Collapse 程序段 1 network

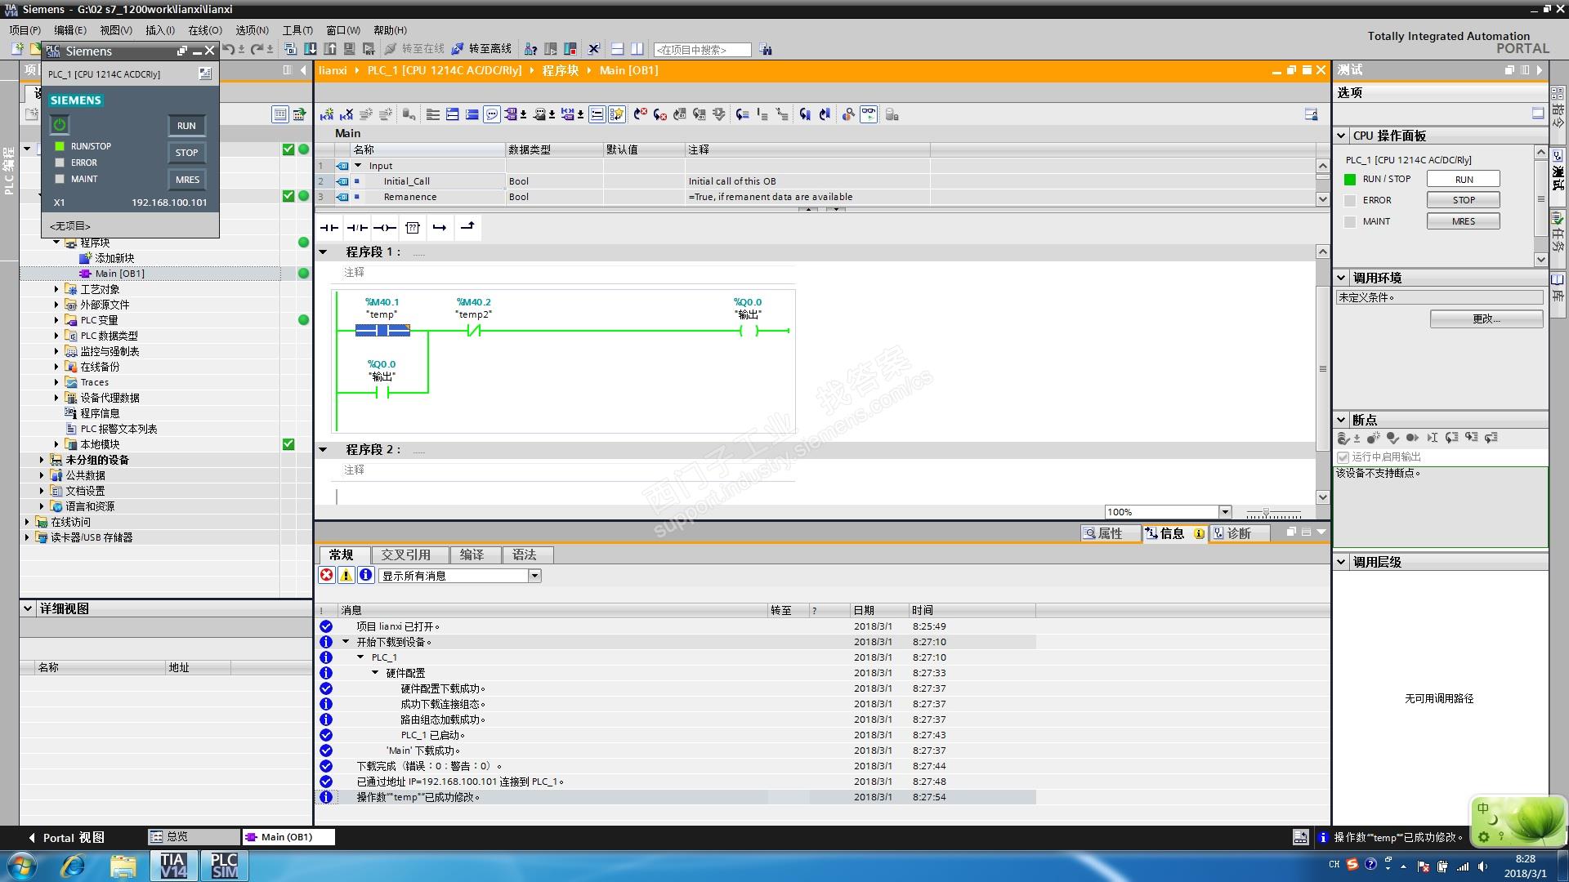[x=323, y=252]
